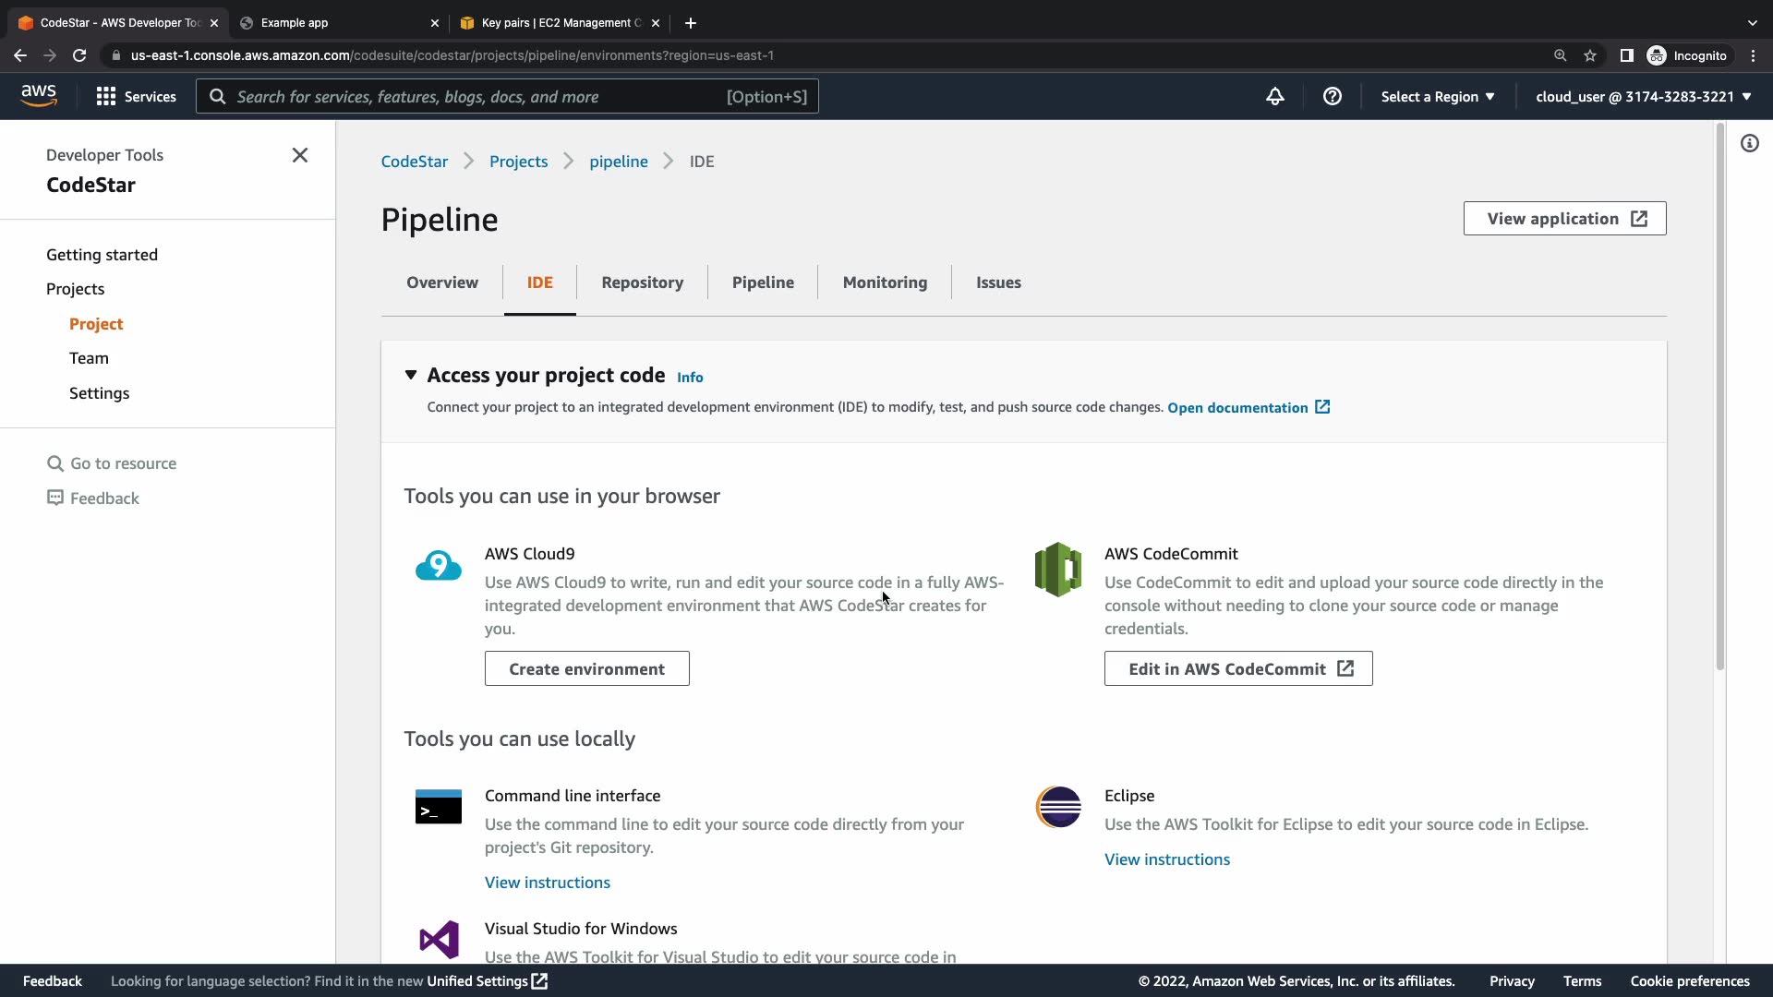Viewport: 1773px width, 997px height.
Task: Click the help question mark icon
Action: (x=1332, y=96)
